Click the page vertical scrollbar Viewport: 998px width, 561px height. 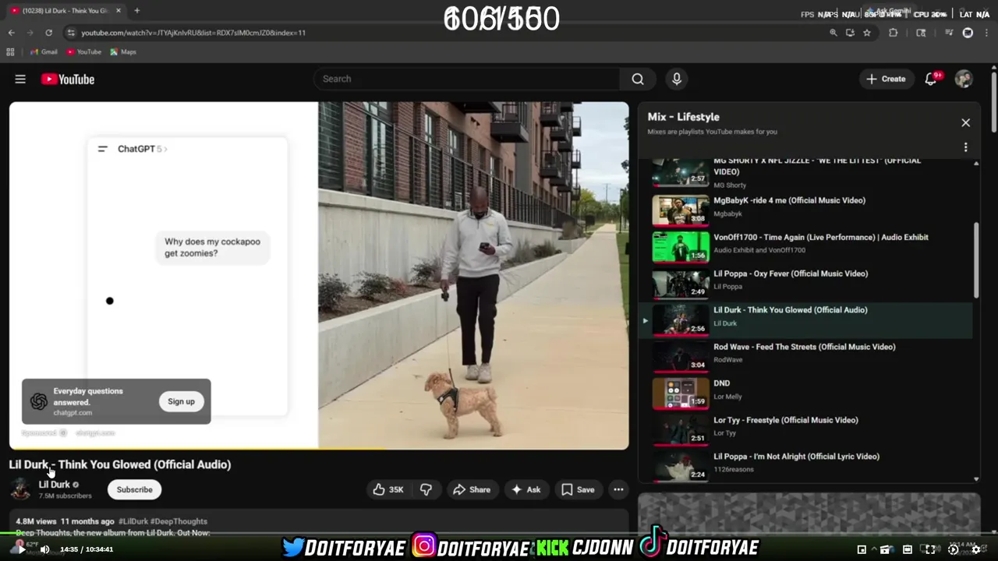click(994, 101)
